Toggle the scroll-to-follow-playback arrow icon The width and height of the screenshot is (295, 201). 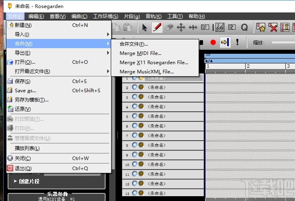coord(225,42)
